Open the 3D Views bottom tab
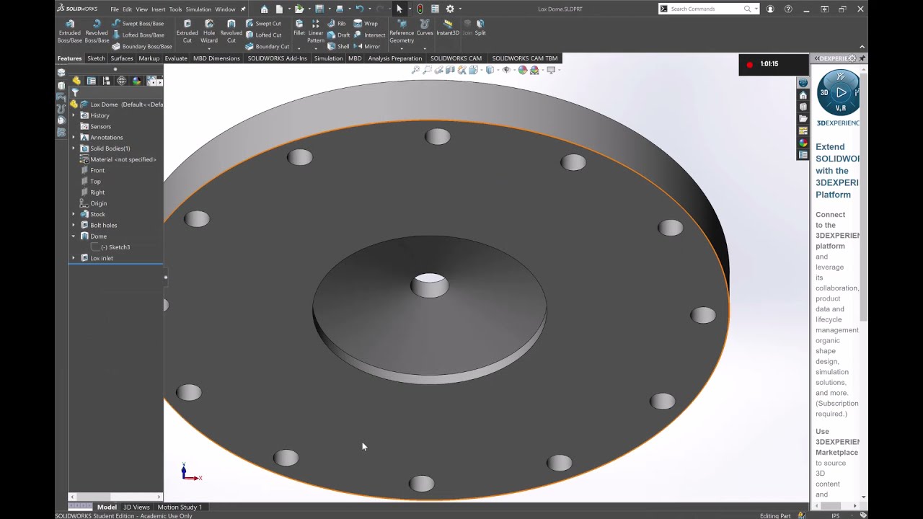923x519 pixels. point(136,507)
